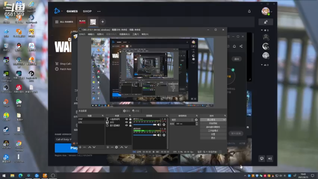The image size is (318, 179).
Task: Click share icon in window behind OBS
Action: (x=241, y=46)
